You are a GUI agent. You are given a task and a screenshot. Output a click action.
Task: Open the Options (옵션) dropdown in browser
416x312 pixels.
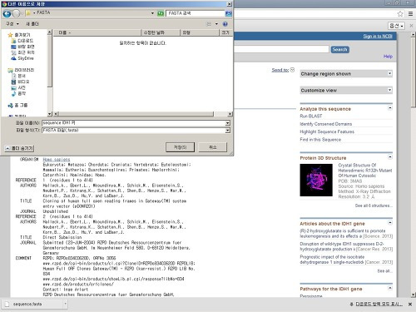coord(396,26)
